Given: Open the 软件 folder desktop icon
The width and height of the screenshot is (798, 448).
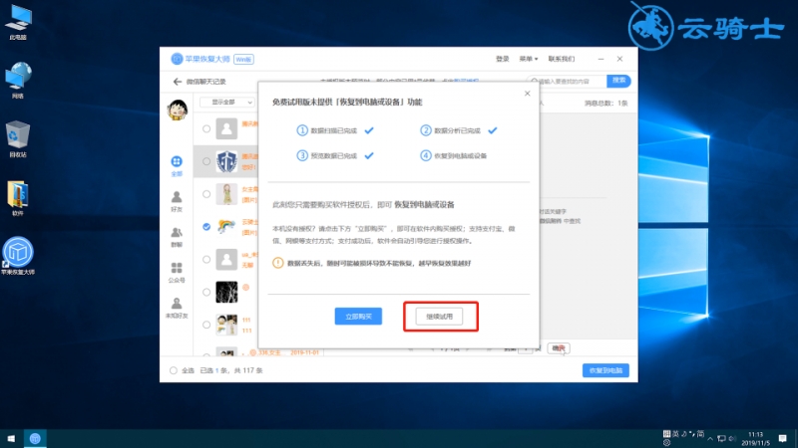Looking at the screenshot, I should point(18,198).
